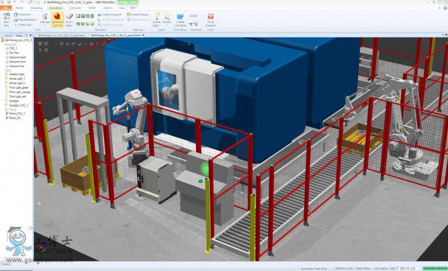
Task: Toggle the Spotlight_CNC_1 bulb icon
Action: coord(7,105)
